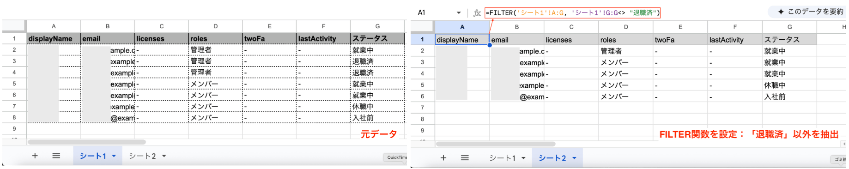Click displayName cell in right spreadsheet
The height and width of the screenshot is (169, 849).
462,40
